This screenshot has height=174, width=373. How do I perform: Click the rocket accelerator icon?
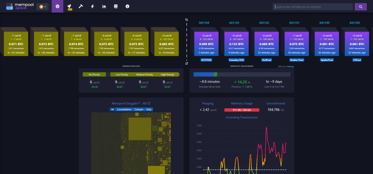(x=69, y=6)
